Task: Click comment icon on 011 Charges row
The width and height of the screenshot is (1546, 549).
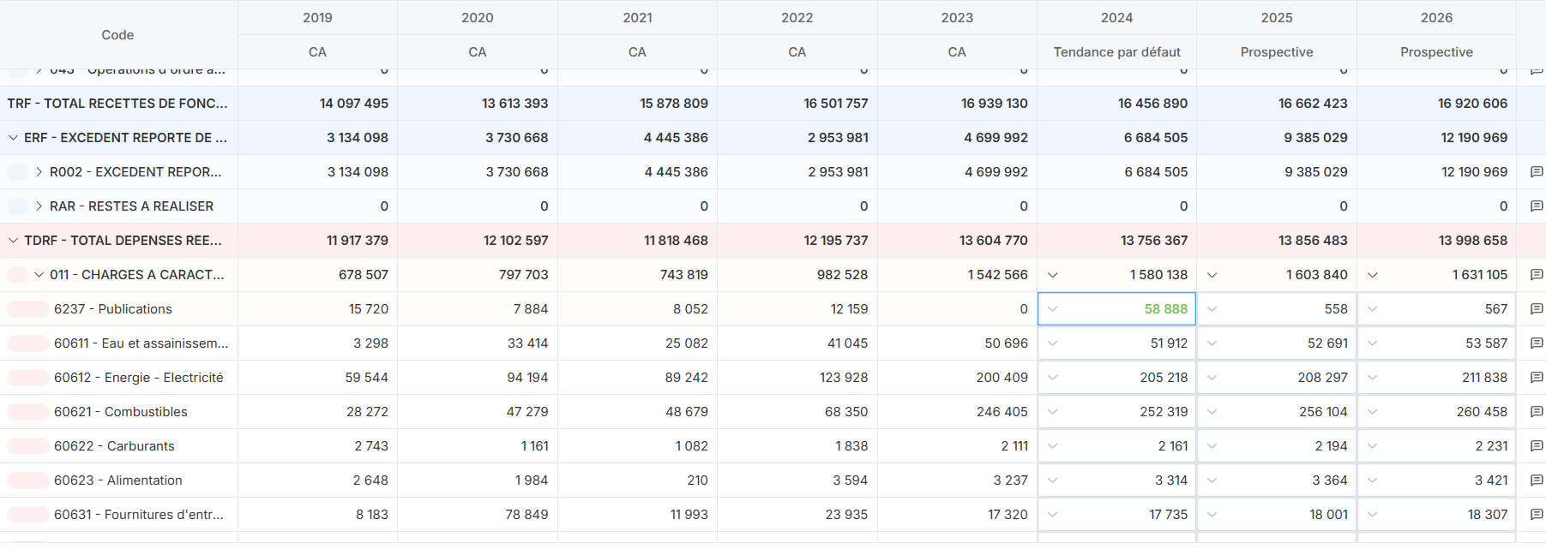Action: coord(1536,275)
